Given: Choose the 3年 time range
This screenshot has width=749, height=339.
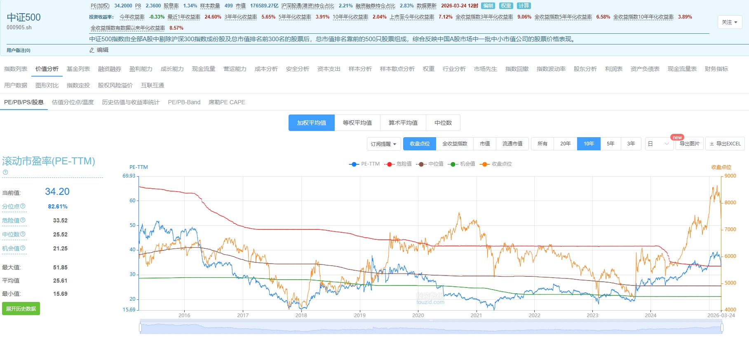Looking at the screenshot, I should [x=631, y=144].
